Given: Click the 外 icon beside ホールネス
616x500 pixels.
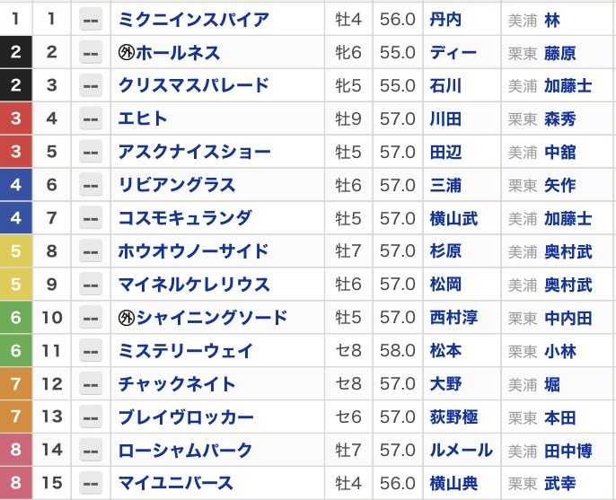Looking at the screenshot, I should pos(127,53).
